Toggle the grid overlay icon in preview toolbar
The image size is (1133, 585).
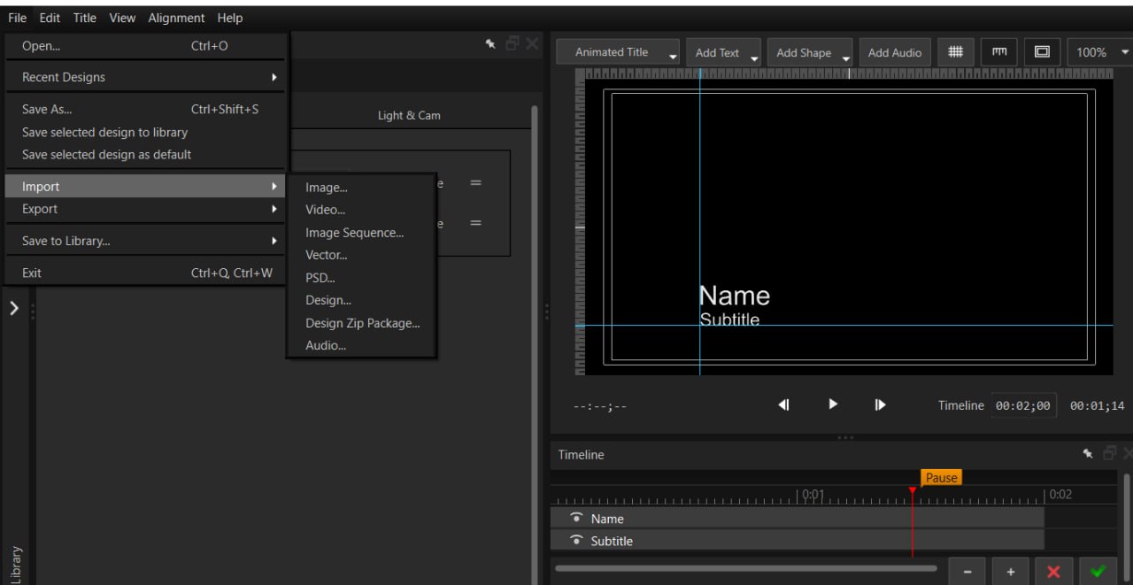[956, 52]
